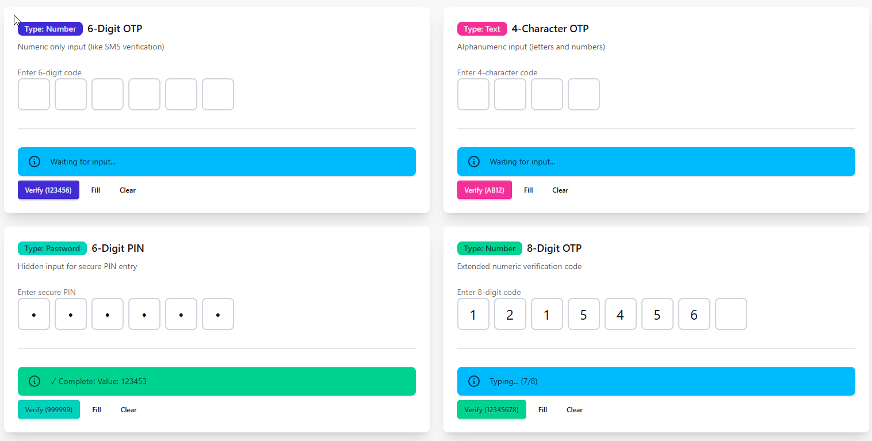Screen dimensions: 872x441
Task: Click info icon in green Complete status bar
Action: [35, 381]
